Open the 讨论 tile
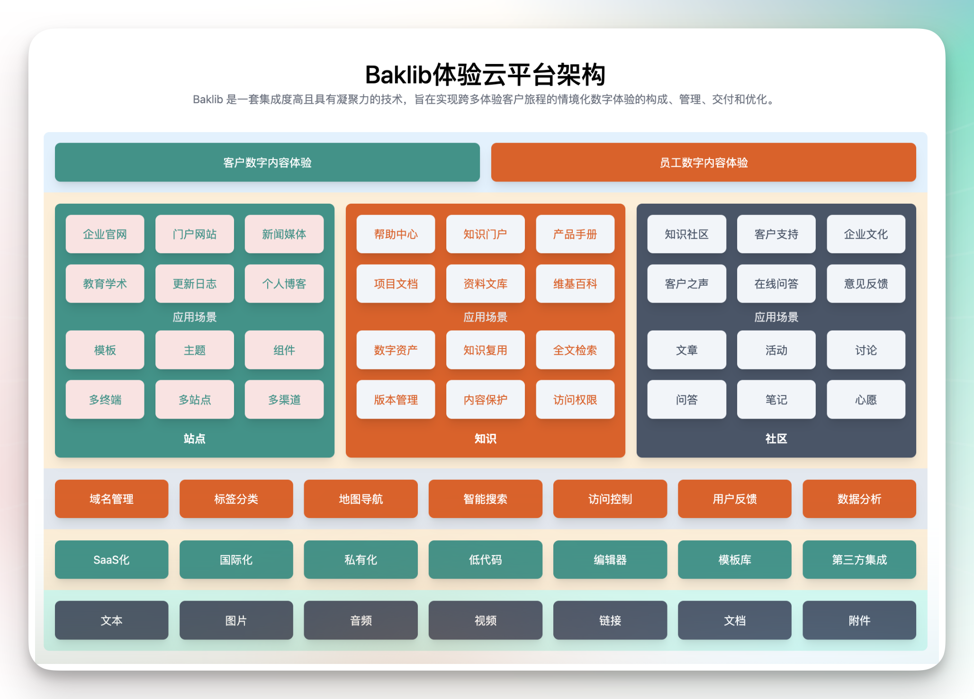The image size is (974, 699). click(866, 350)
